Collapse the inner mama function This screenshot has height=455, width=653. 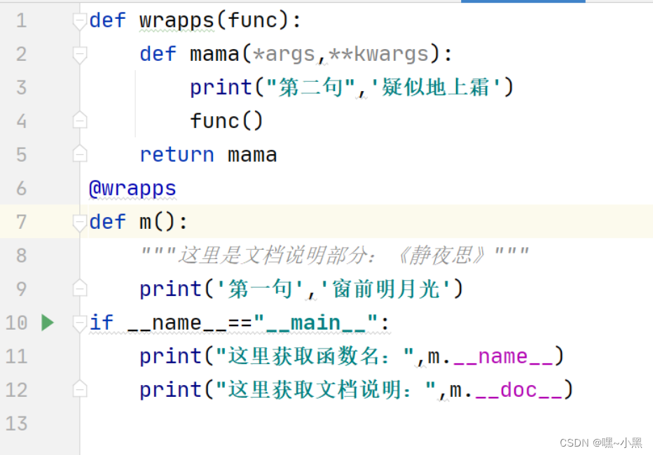pos(79,53)
